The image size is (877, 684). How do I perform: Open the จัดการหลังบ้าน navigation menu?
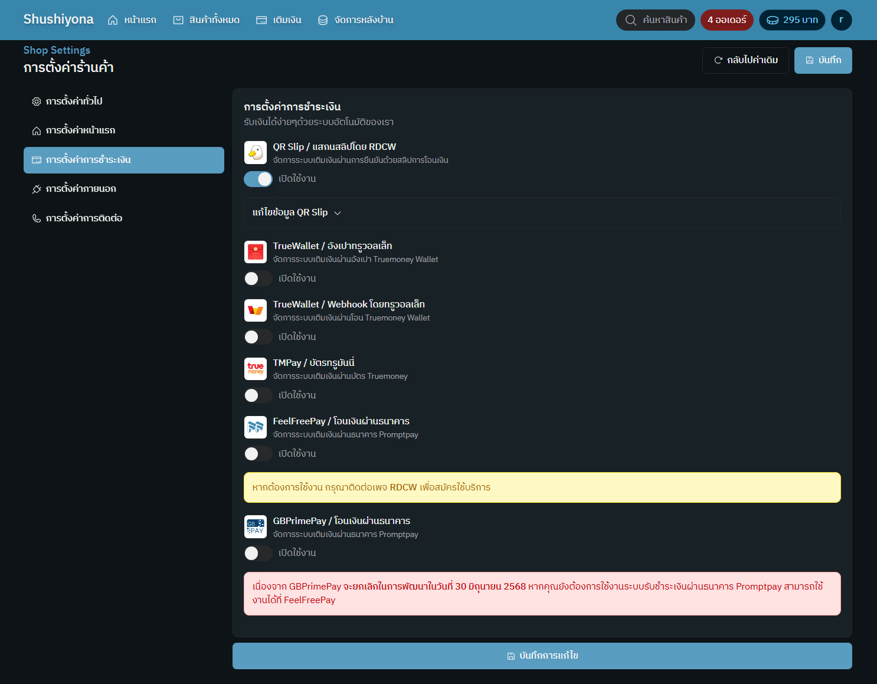point(356,20)
